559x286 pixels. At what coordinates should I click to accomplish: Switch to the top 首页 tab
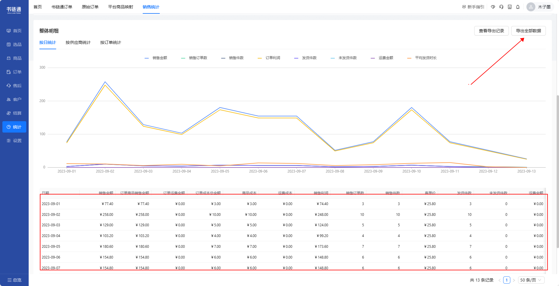[x=38, y=7]
